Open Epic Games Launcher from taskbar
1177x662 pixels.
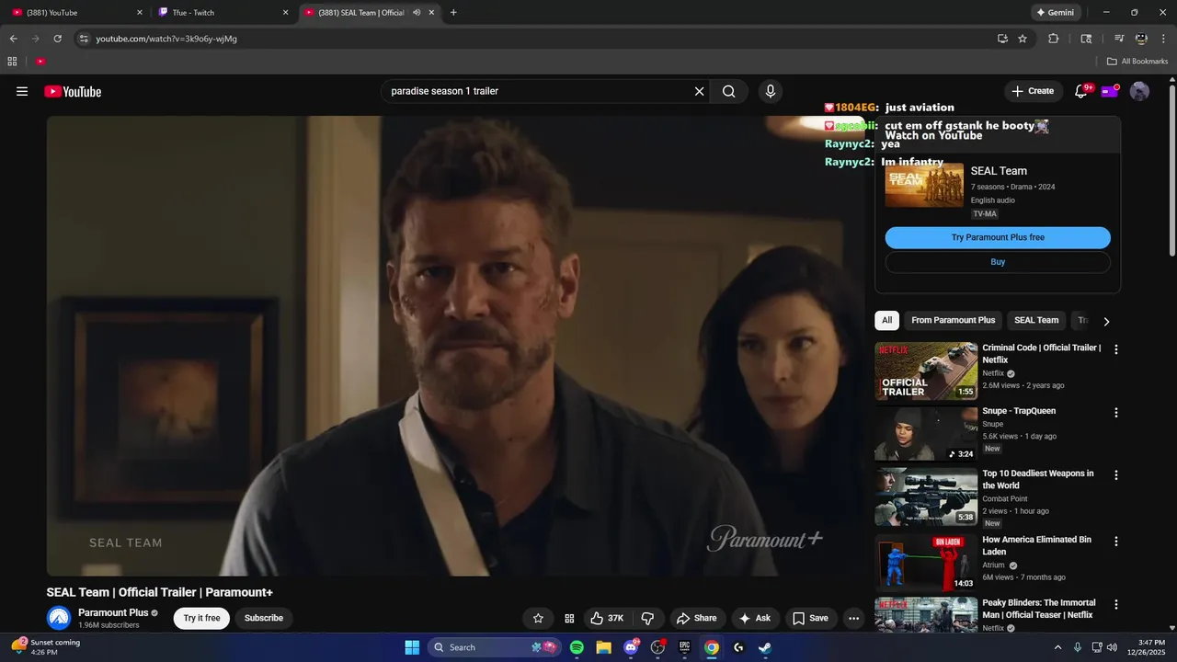pos(684,647)
